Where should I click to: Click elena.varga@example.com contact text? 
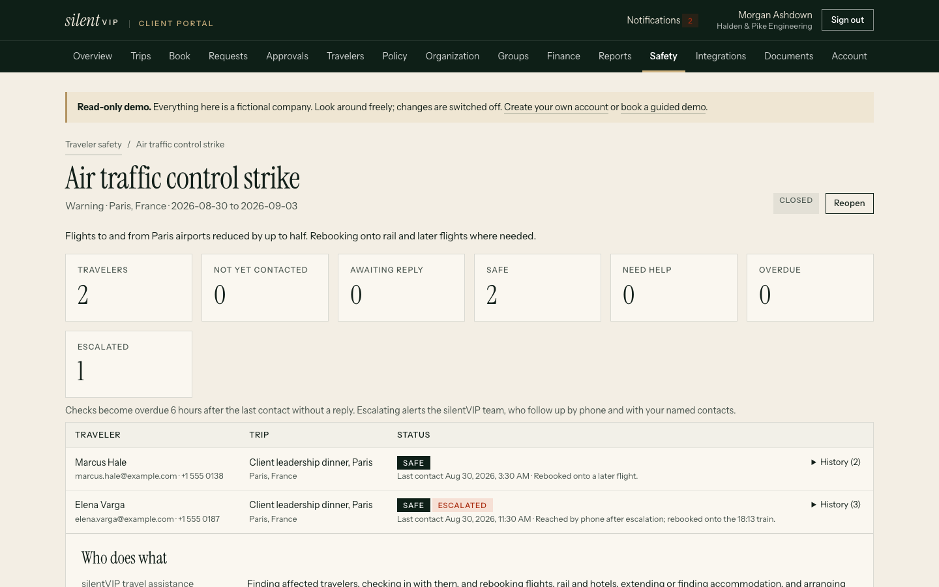click(125, 519)
